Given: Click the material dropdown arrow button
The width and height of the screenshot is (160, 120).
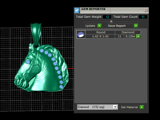Looking at the screenshot, I should coord(115,107).
